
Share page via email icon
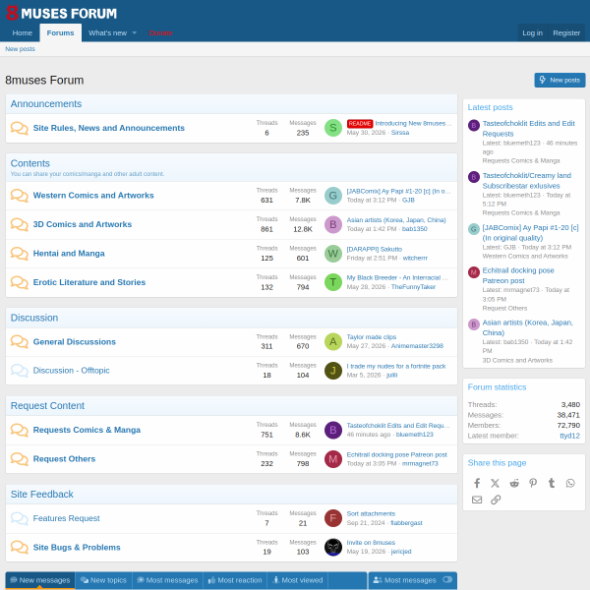(477, 500)
